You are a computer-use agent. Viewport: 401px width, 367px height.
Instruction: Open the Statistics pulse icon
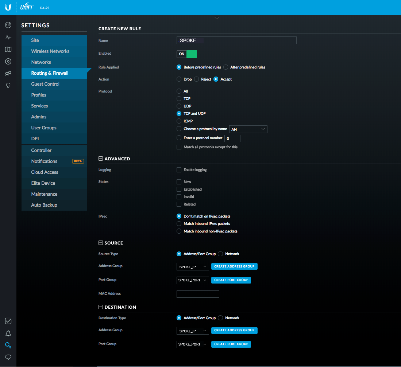[8, 37]
